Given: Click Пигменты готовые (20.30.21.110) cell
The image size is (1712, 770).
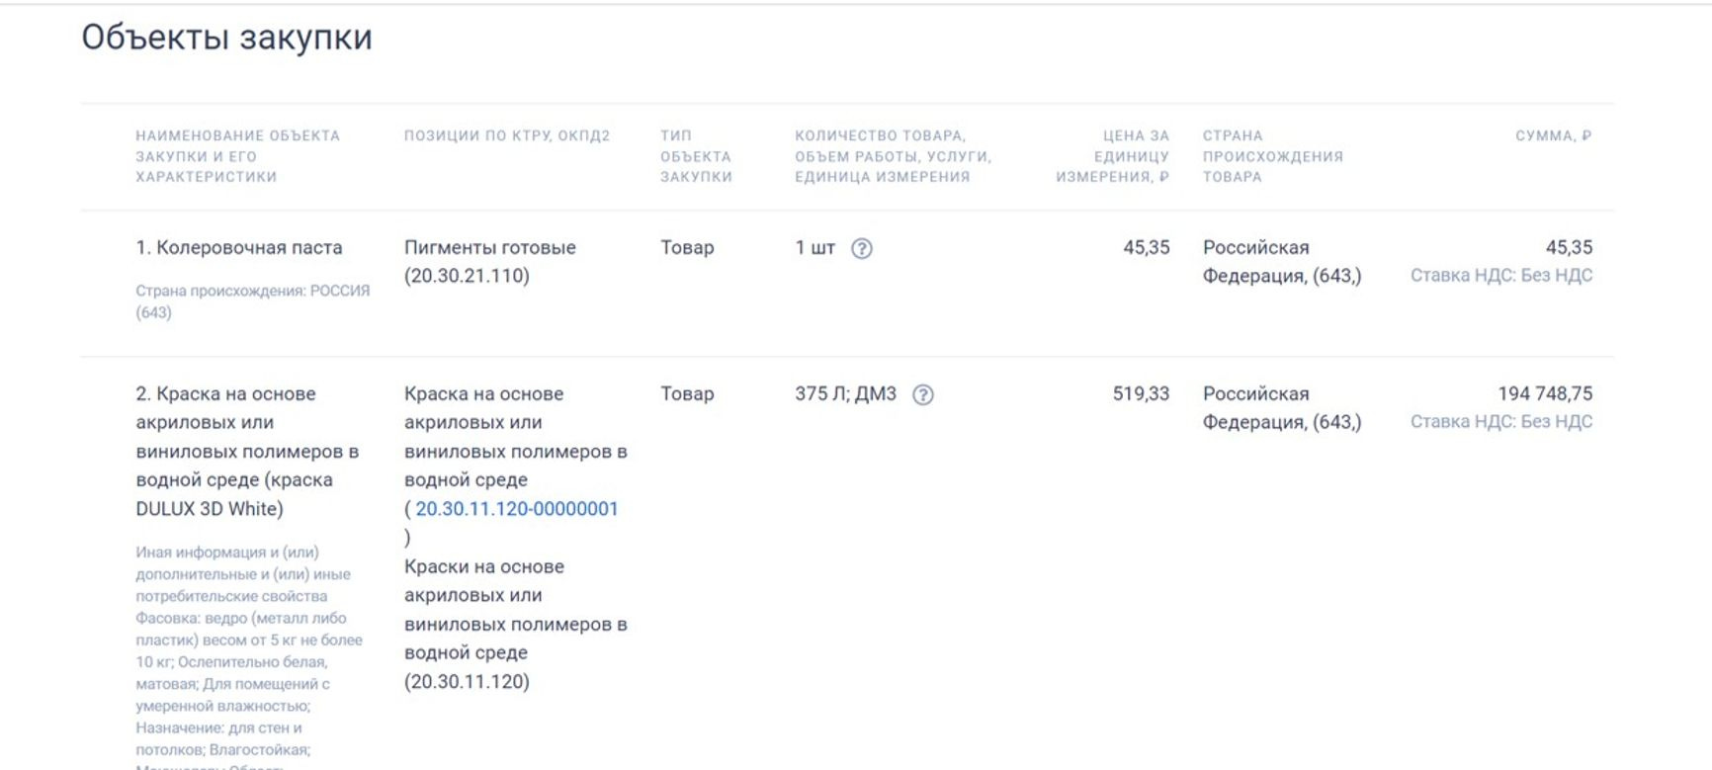Looking at the screenshot, I should coord(490,262).
